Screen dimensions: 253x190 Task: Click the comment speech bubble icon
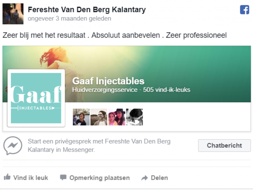coord(63,178)
